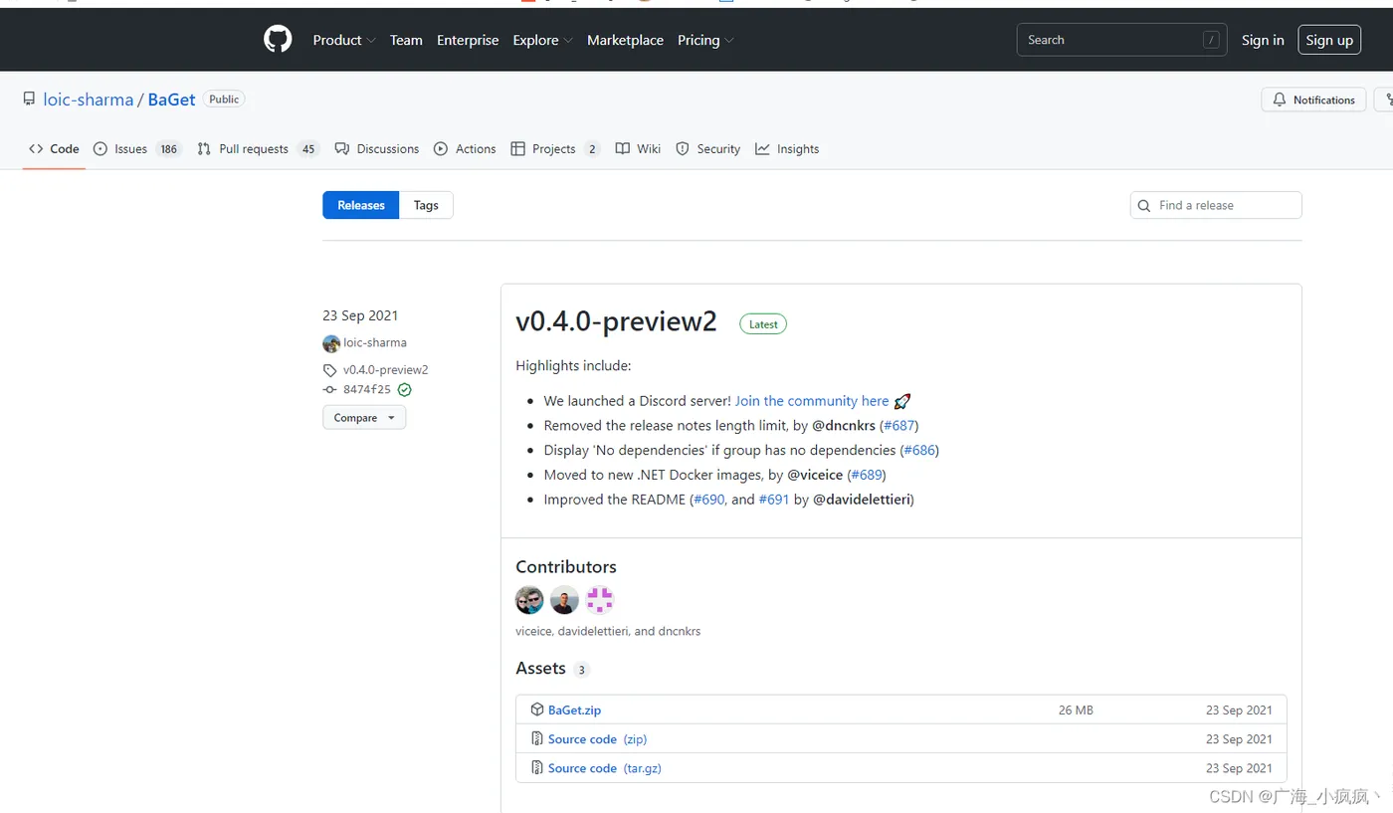This screenshot has width=1393, height=813.
Task: Open pull request #686
Action: 919,450
